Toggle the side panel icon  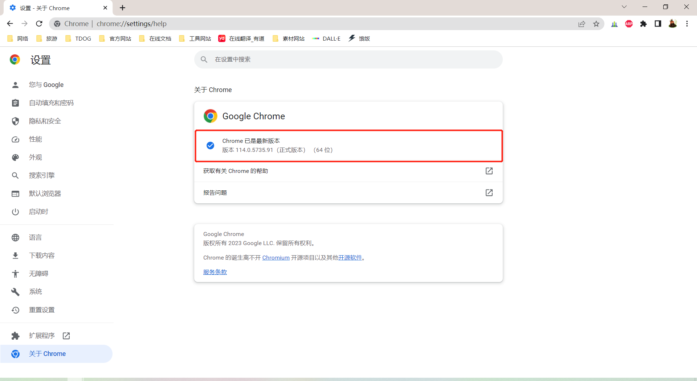click(658, 24)
